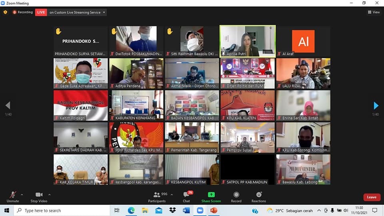
Task: Unmute the microphone in Zoom toolbar
Action: coord(12,196)
